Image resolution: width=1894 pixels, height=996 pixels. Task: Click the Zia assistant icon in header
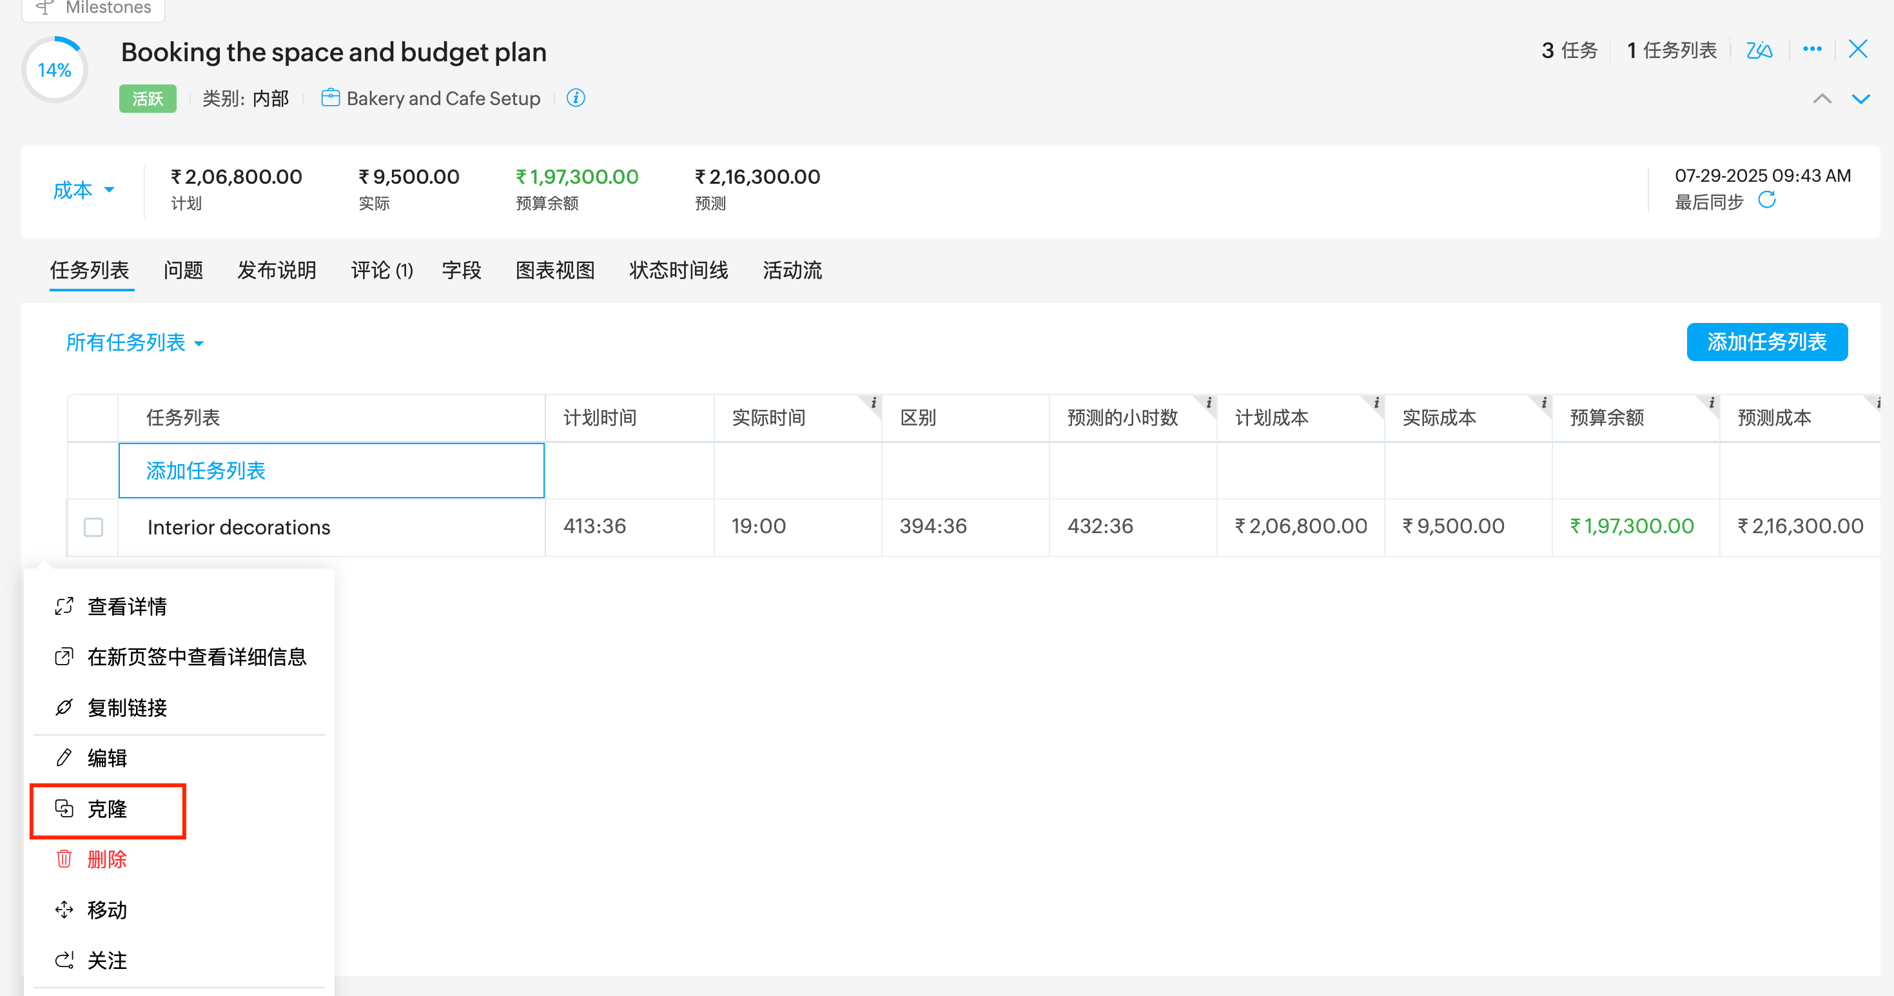coord(1759,50)
